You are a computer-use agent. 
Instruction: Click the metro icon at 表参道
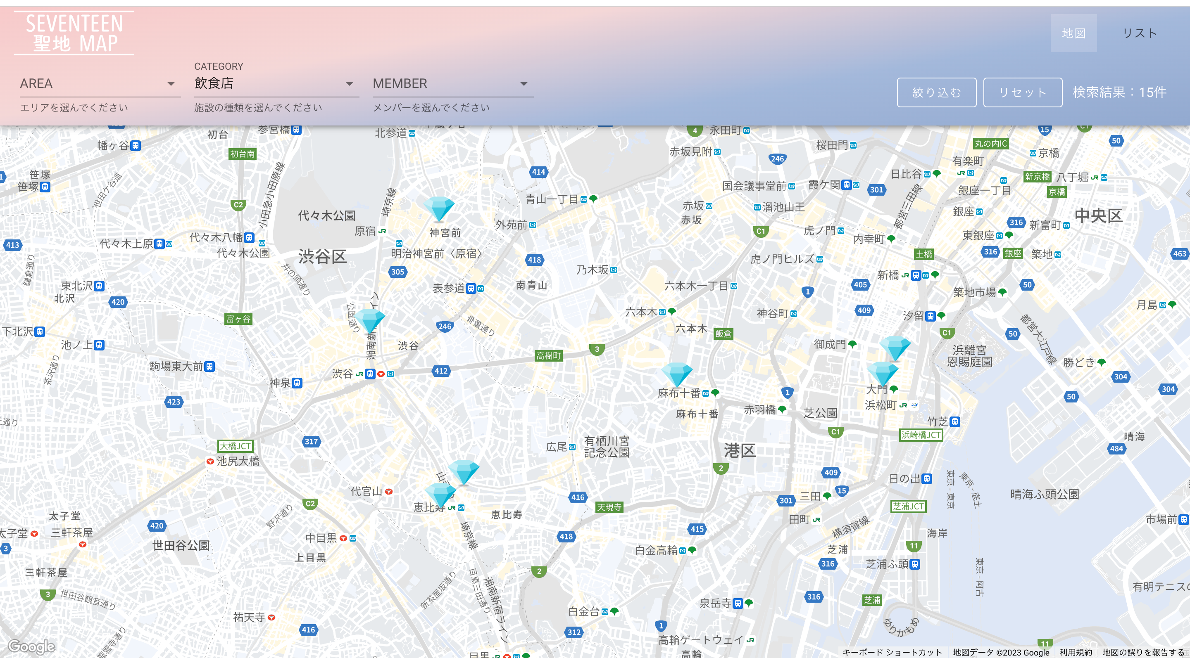point(481,289)
